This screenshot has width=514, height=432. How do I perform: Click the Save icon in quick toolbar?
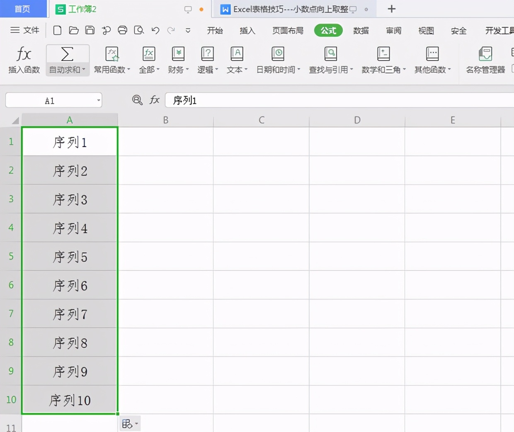90,30
